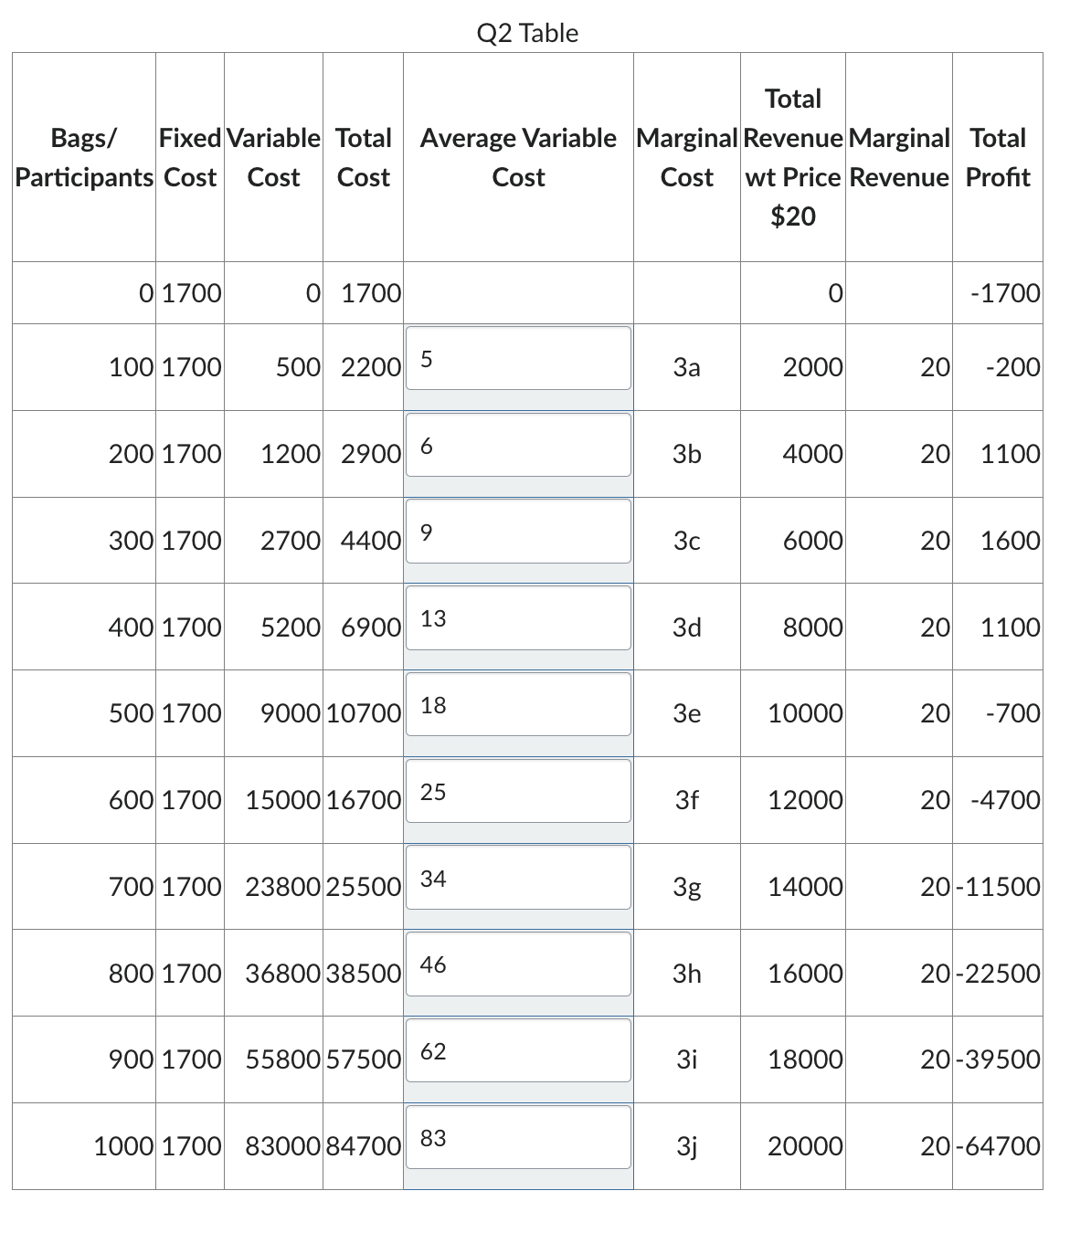Click the Bags/Participants column header
Viewport: 1091px width, 1233px height.
click(x=84, y=157)
